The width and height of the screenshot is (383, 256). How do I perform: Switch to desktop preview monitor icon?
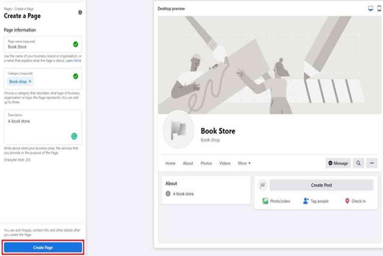(x=370, y=9)
